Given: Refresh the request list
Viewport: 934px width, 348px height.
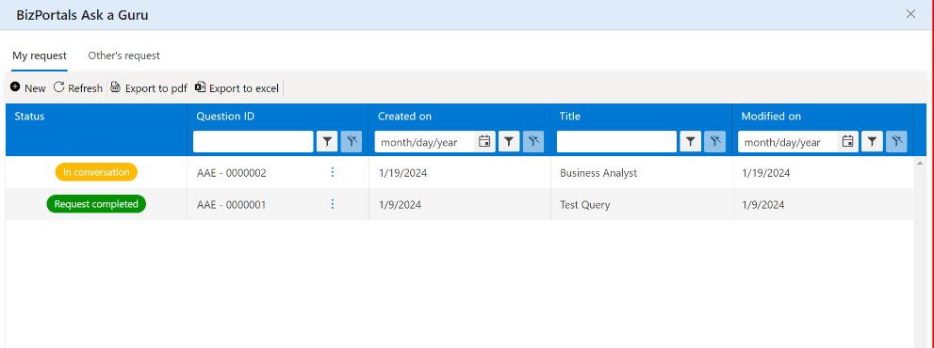Looking at the screenshot, I should (78, 88).
